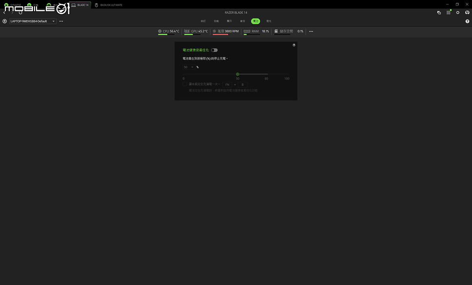Open the modules grid icon
472x285 pixels.
(x=448, y=13)
